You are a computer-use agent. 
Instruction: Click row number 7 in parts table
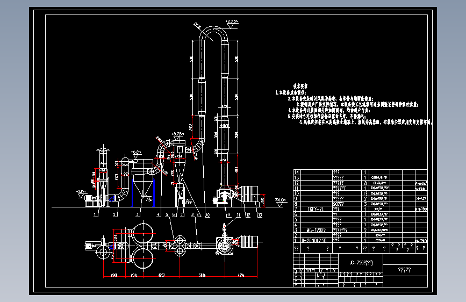pyautogui.click(x=296, y=209)
